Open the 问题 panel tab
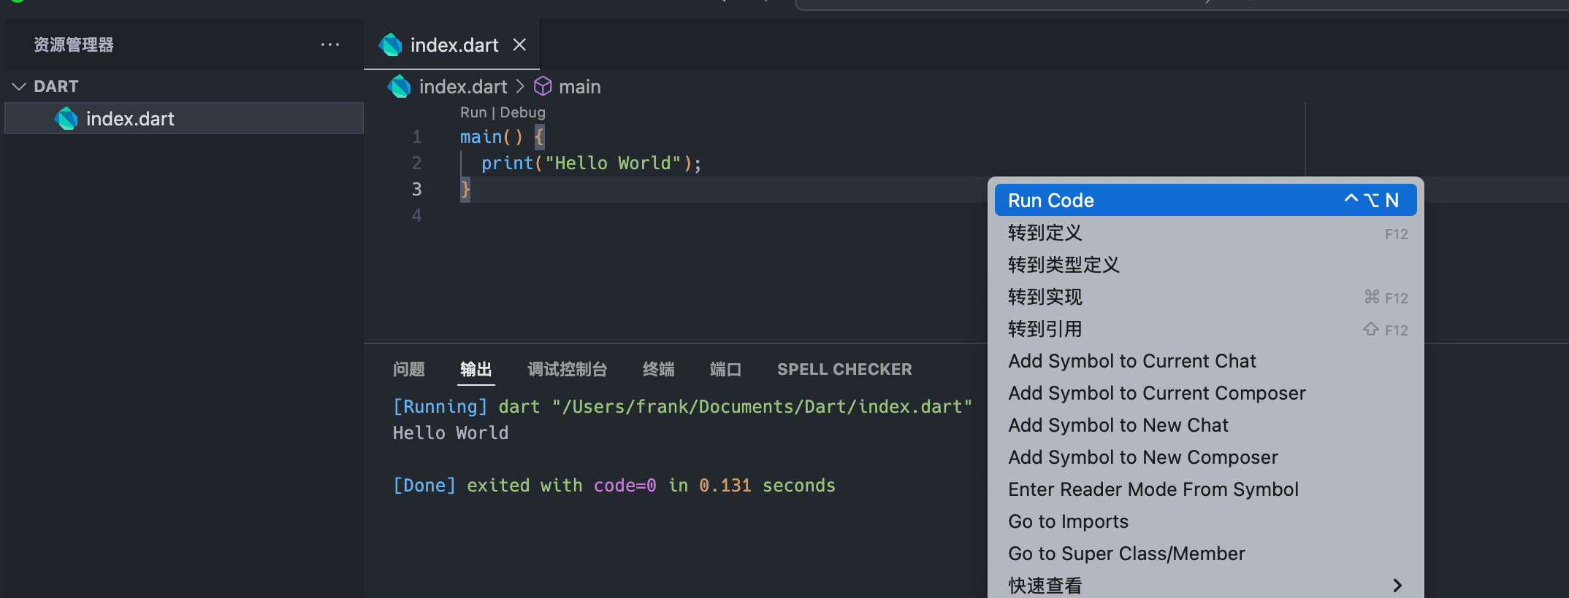 408,370
